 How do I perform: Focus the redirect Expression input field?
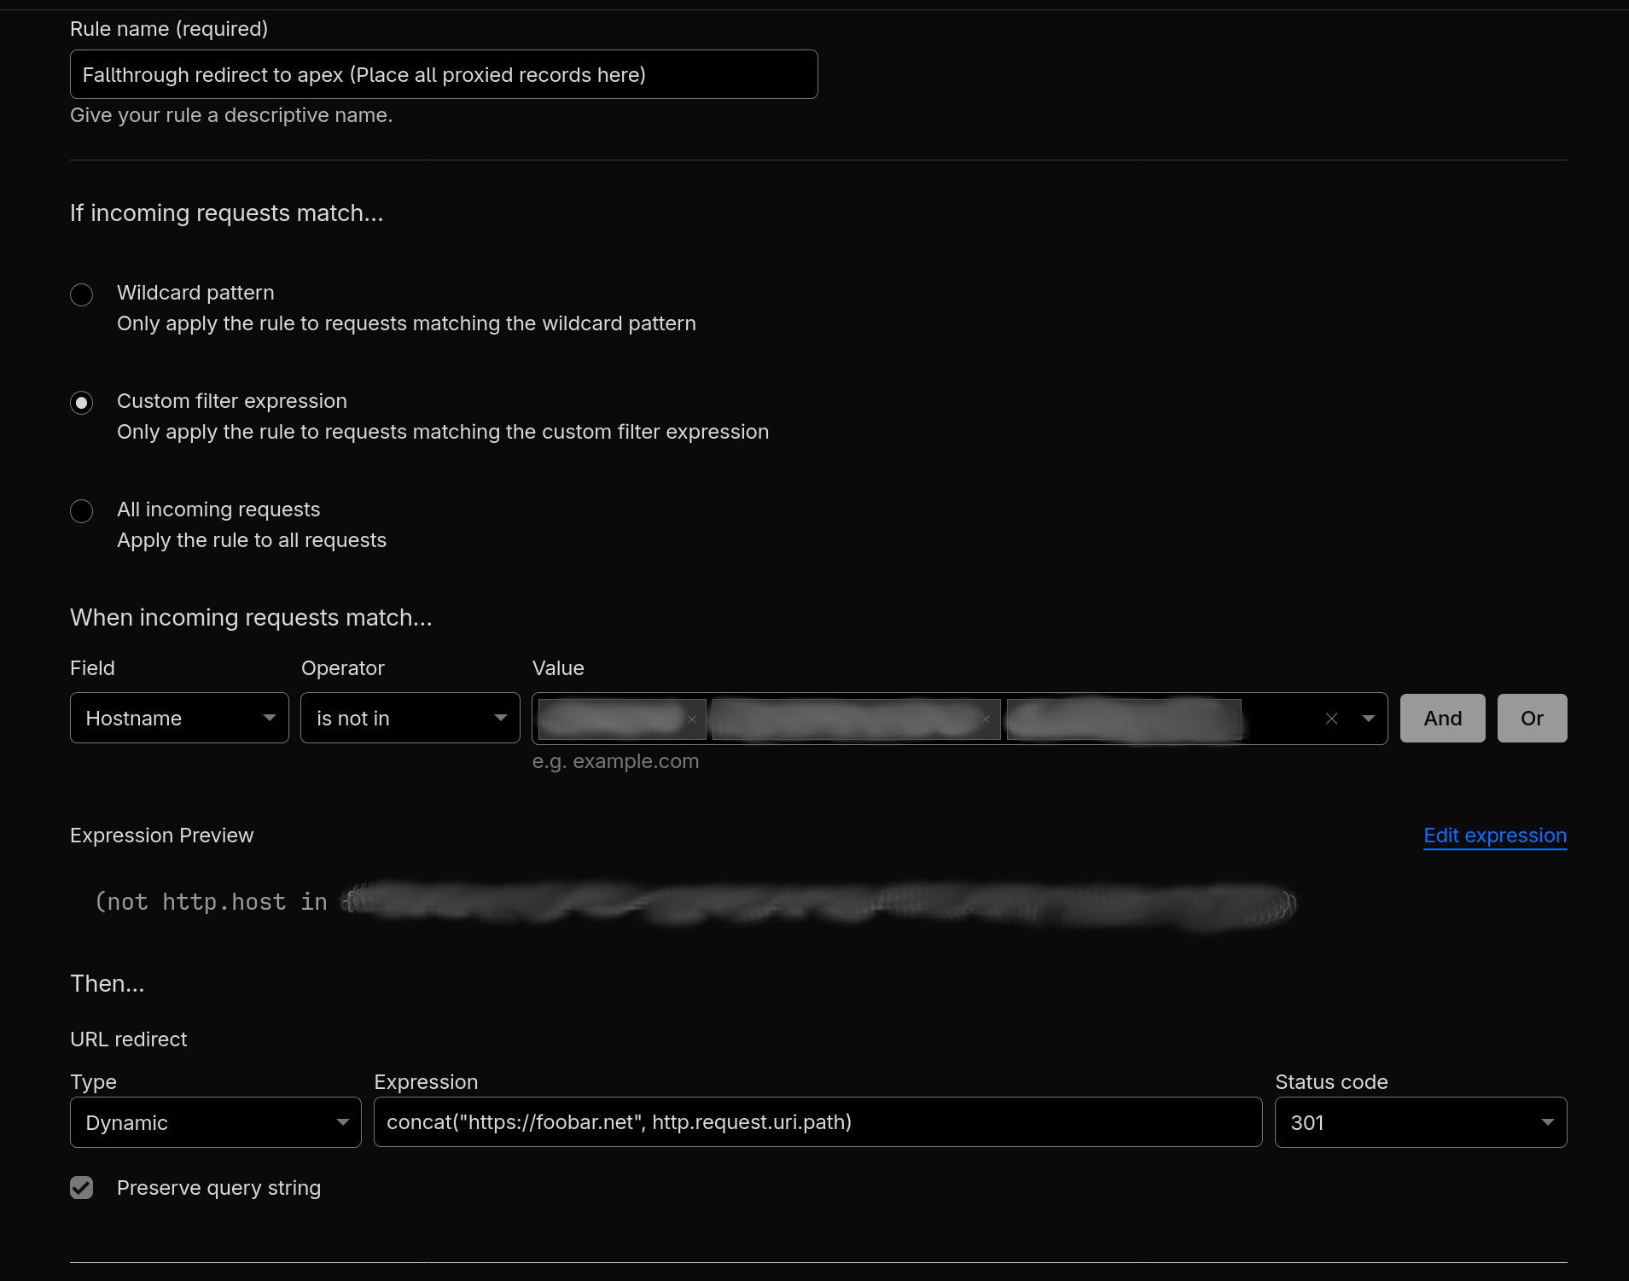tap(818, 1122)
